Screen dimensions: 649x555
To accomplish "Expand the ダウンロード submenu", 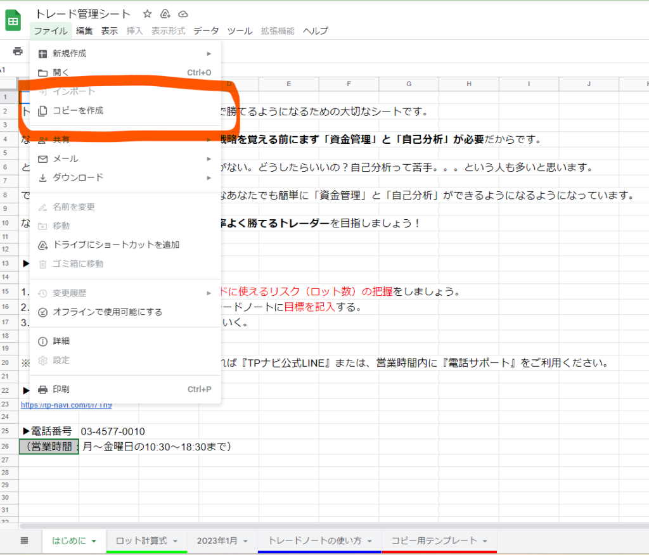I will [77, 178].
